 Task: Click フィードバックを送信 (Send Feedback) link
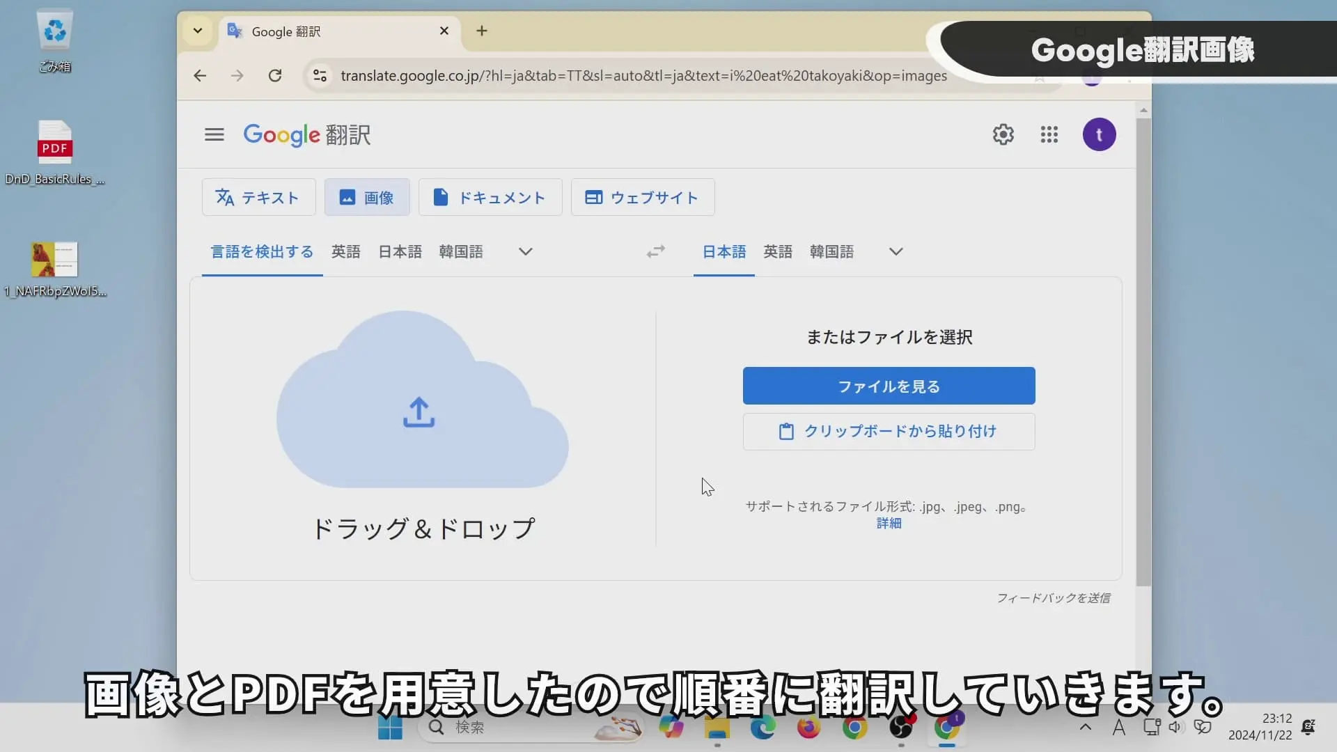pos(1054,597)
